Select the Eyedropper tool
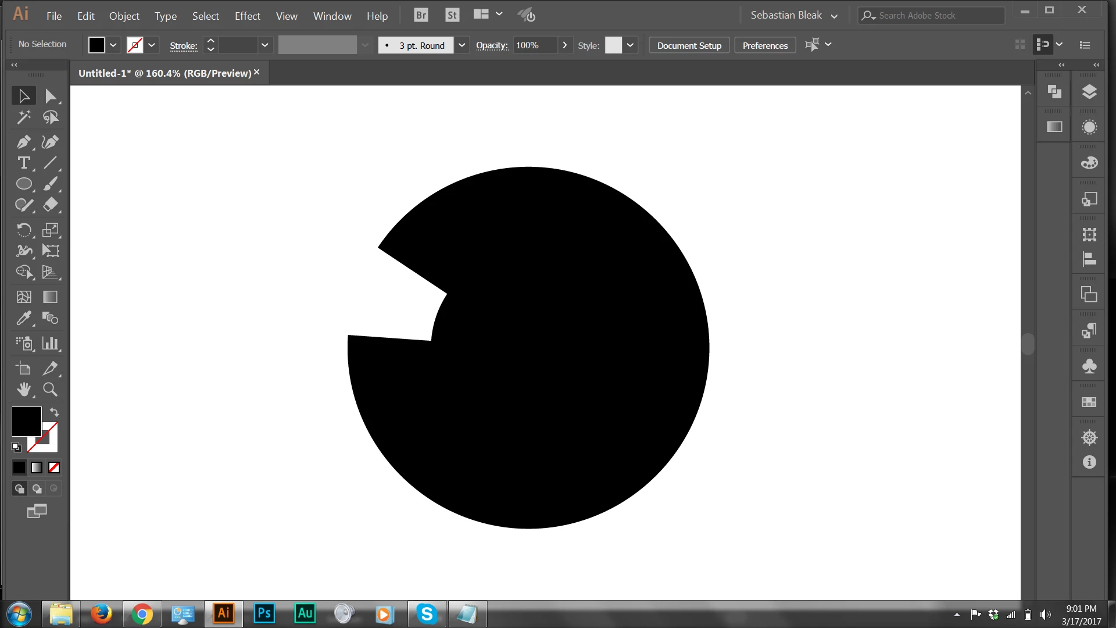 pyautogui.click(x=23, y=318)
